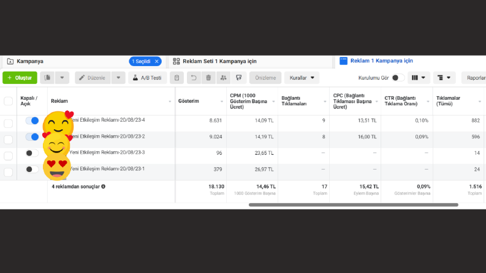Open the CPM column header arrow
This screenshot has height=273, width=486.
(273, 102)
